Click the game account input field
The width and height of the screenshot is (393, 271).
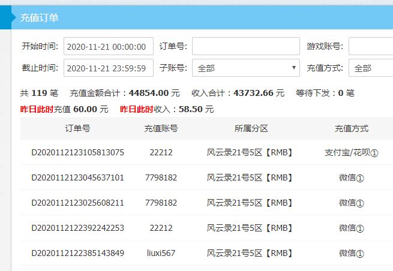click(370, 47)
